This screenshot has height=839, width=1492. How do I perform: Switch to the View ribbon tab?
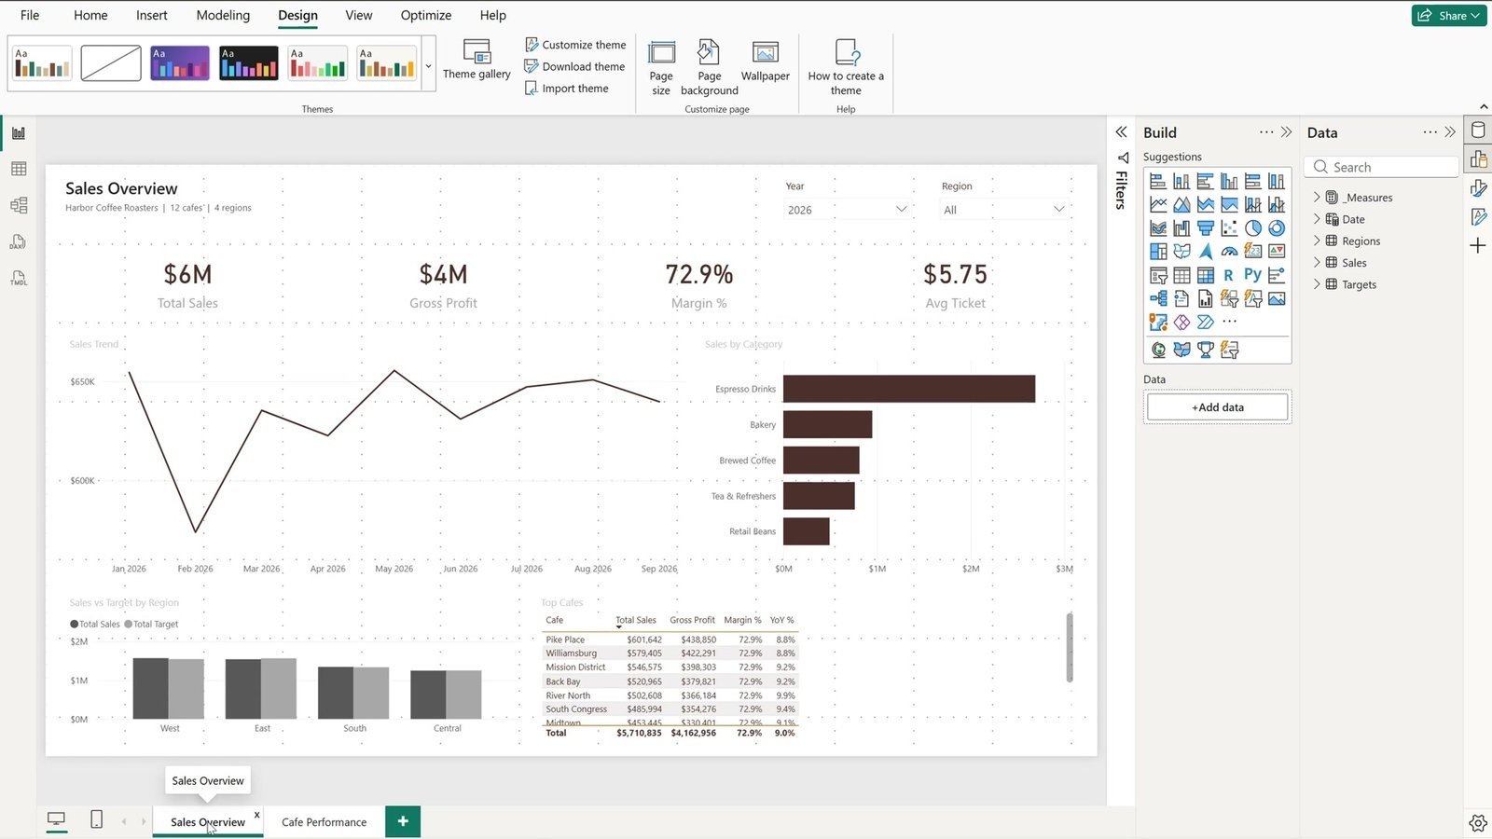[x=358, y=15]
